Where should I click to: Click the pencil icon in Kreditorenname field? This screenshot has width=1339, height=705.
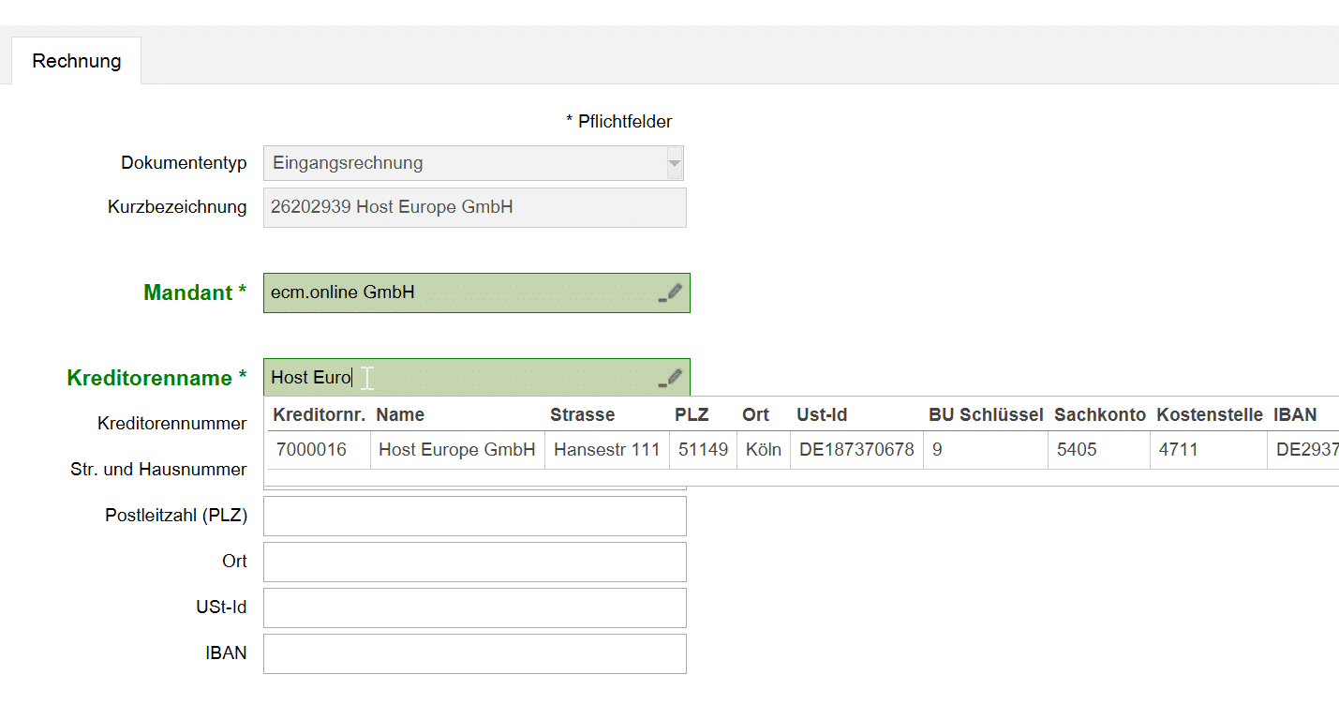[x=669, y=379]
